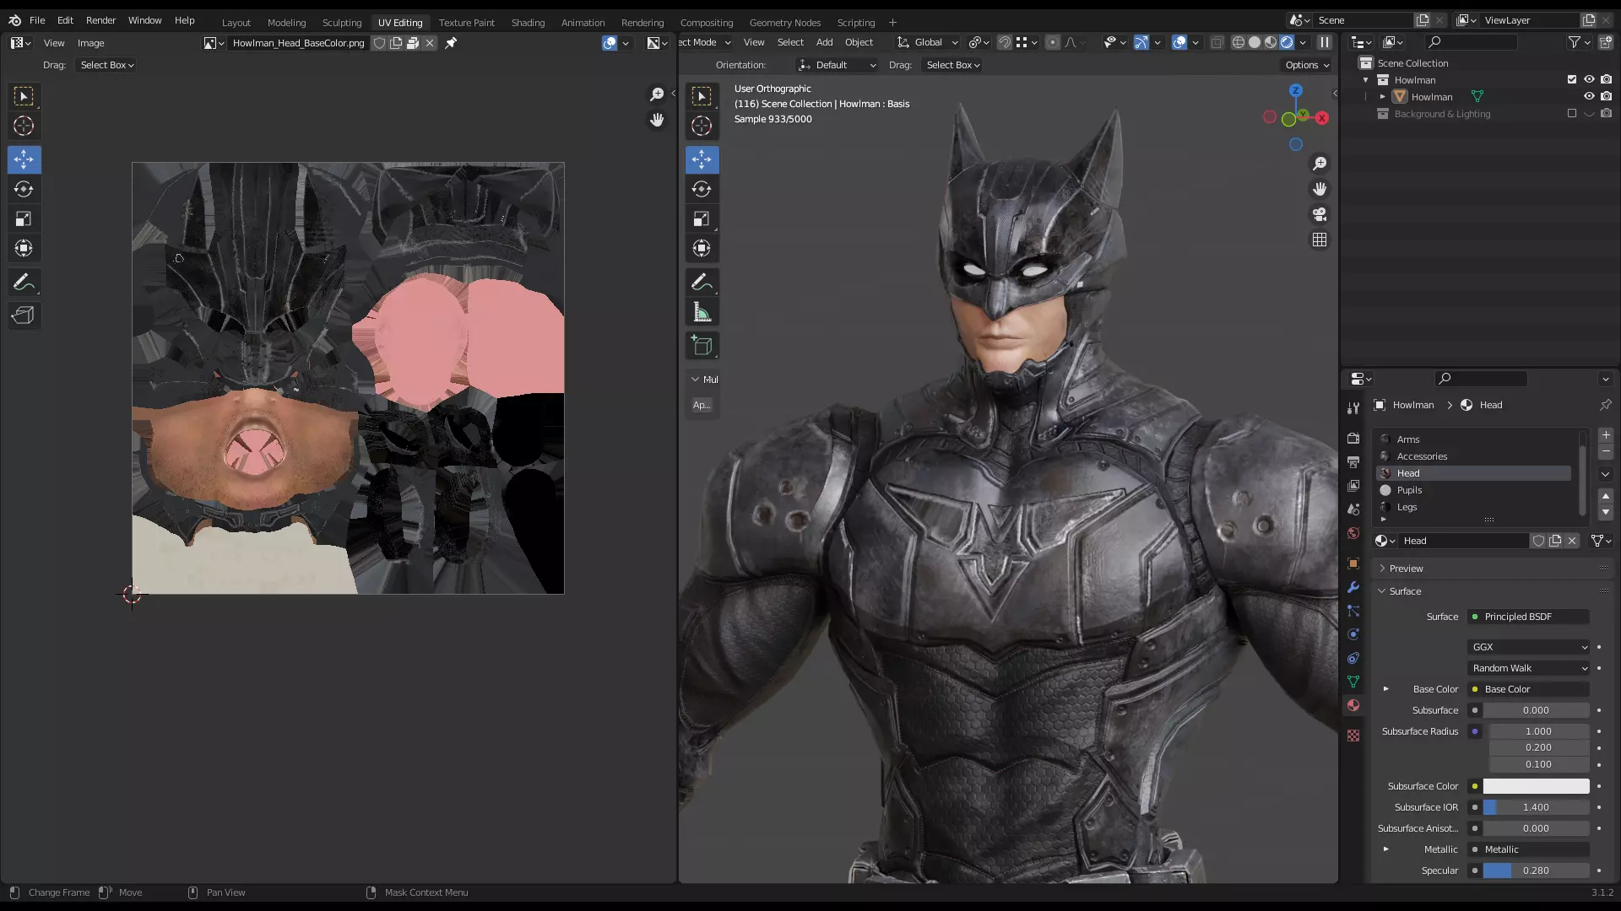Switch to the Sculpting workspace tab
Screen dimensions: 1621x911
point(342,23)
